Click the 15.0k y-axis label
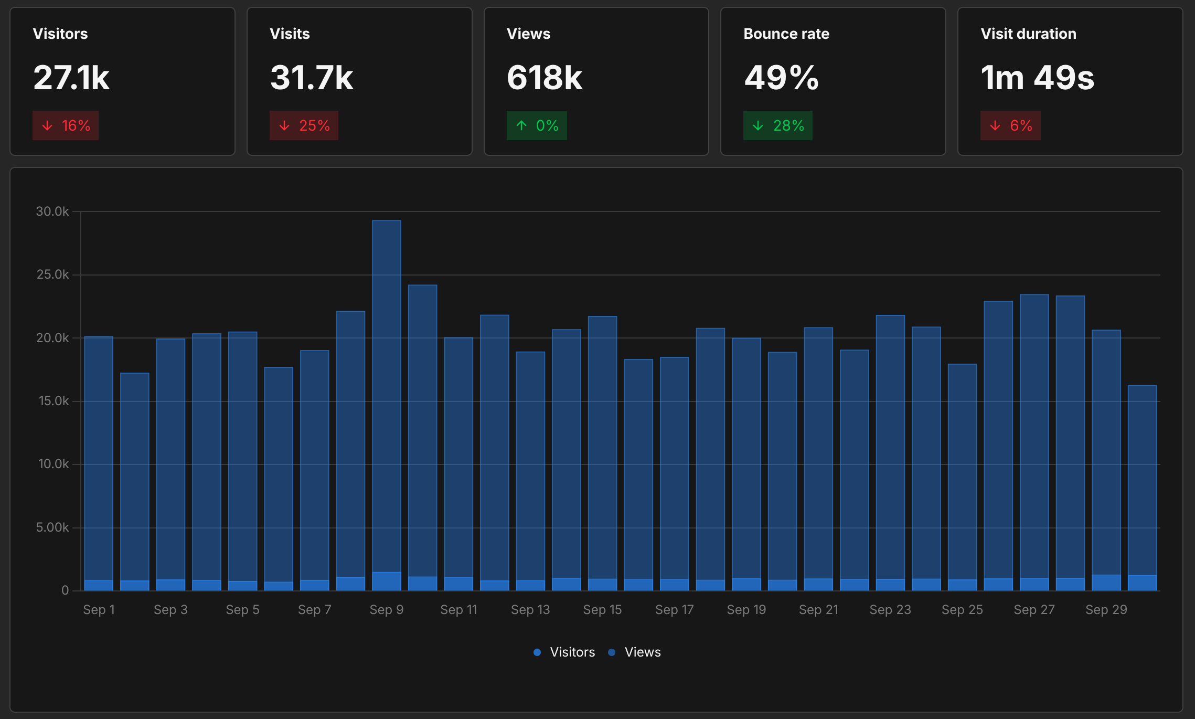The width and height of the screenshot is (1195, 719). click(54, 401)
